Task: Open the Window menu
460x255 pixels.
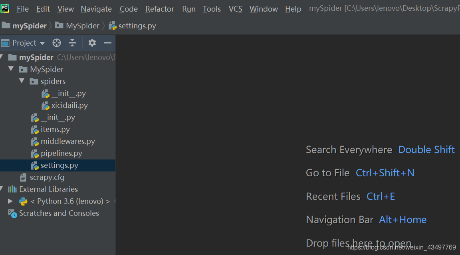Action: coord(264,9)
